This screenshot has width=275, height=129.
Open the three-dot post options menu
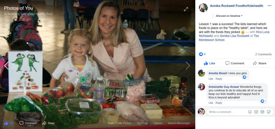(x=269, y=6)
